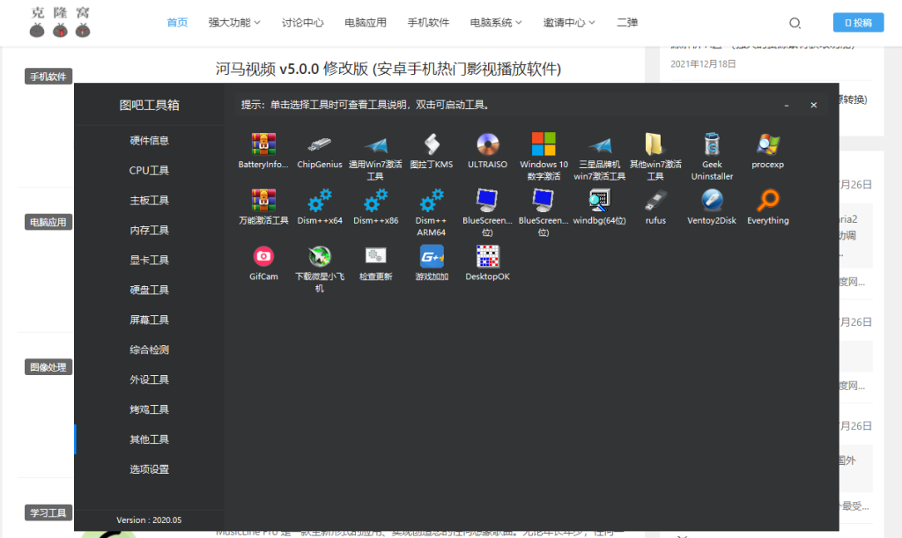902x538 pixels.
Task: Select the Everything search icon
Action: [767, 200]
